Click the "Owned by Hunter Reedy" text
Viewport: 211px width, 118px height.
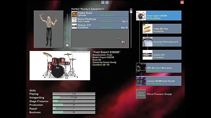(x=104, y=62)
